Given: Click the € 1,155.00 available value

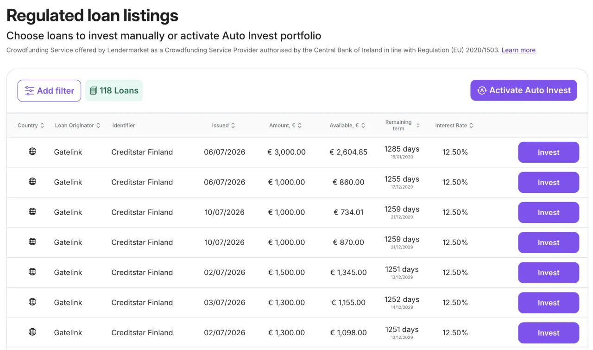Looking at the screenshot, I should pyautogui.click(x=348, y=303).
